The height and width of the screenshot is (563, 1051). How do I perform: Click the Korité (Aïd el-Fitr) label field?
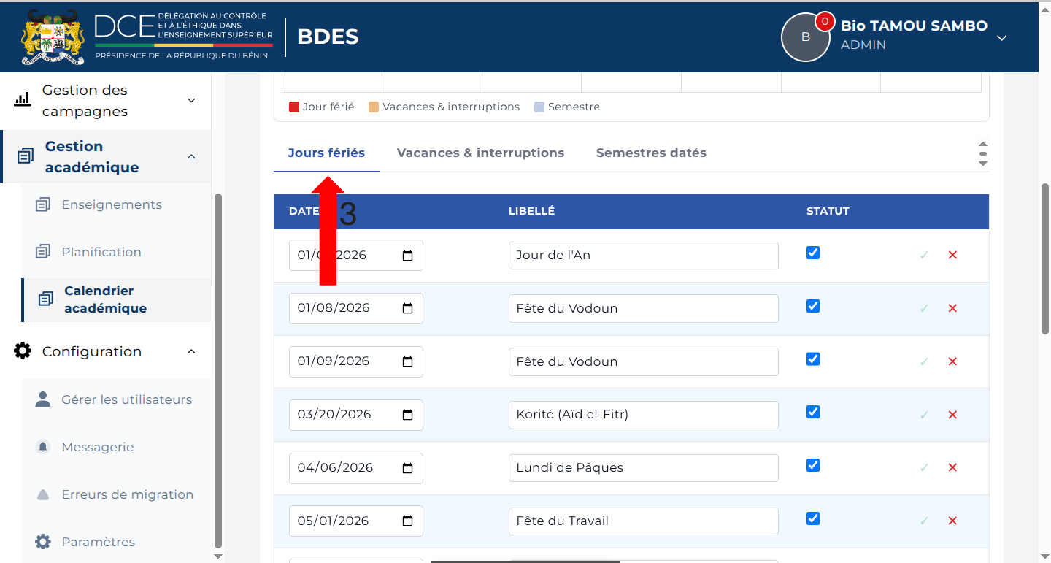point(644,415)
